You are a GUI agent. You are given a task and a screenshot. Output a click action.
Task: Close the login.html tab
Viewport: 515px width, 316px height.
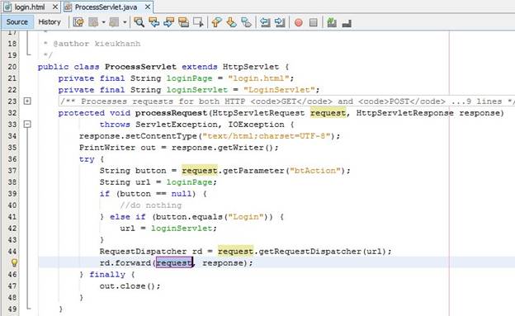click(x=55, y=7)
